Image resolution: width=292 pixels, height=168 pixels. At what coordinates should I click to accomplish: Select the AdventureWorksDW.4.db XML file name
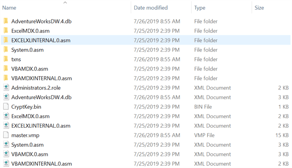[41, 97]
